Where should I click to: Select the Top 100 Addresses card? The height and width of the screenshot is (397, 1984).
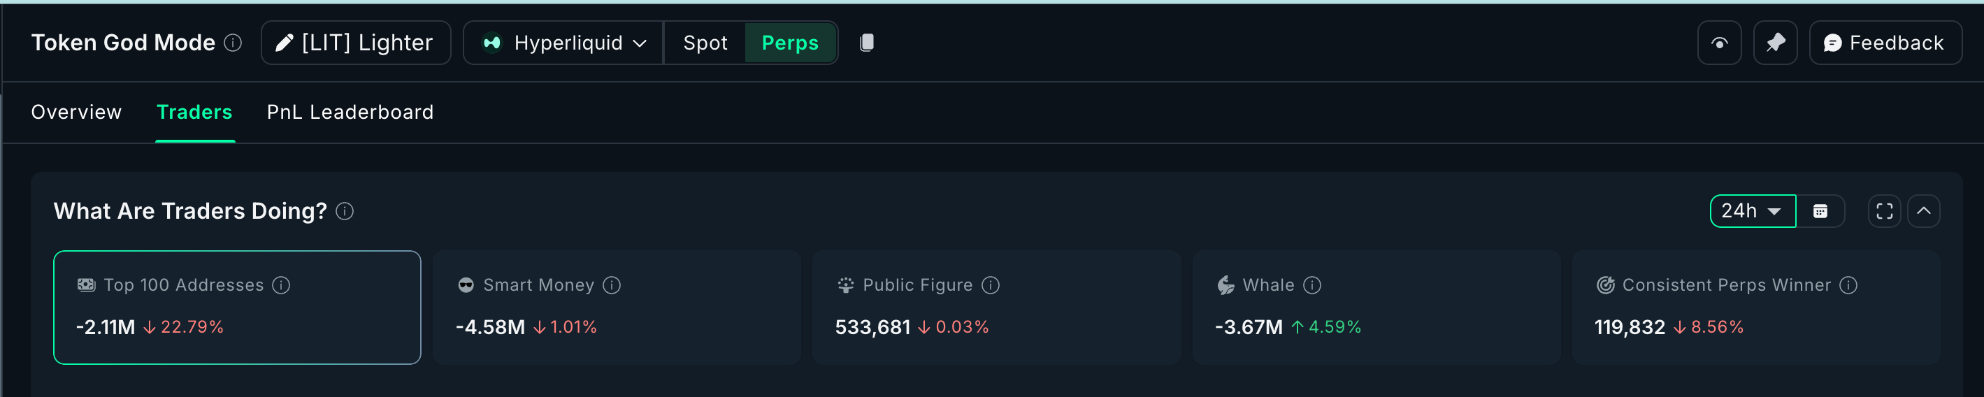237,307
